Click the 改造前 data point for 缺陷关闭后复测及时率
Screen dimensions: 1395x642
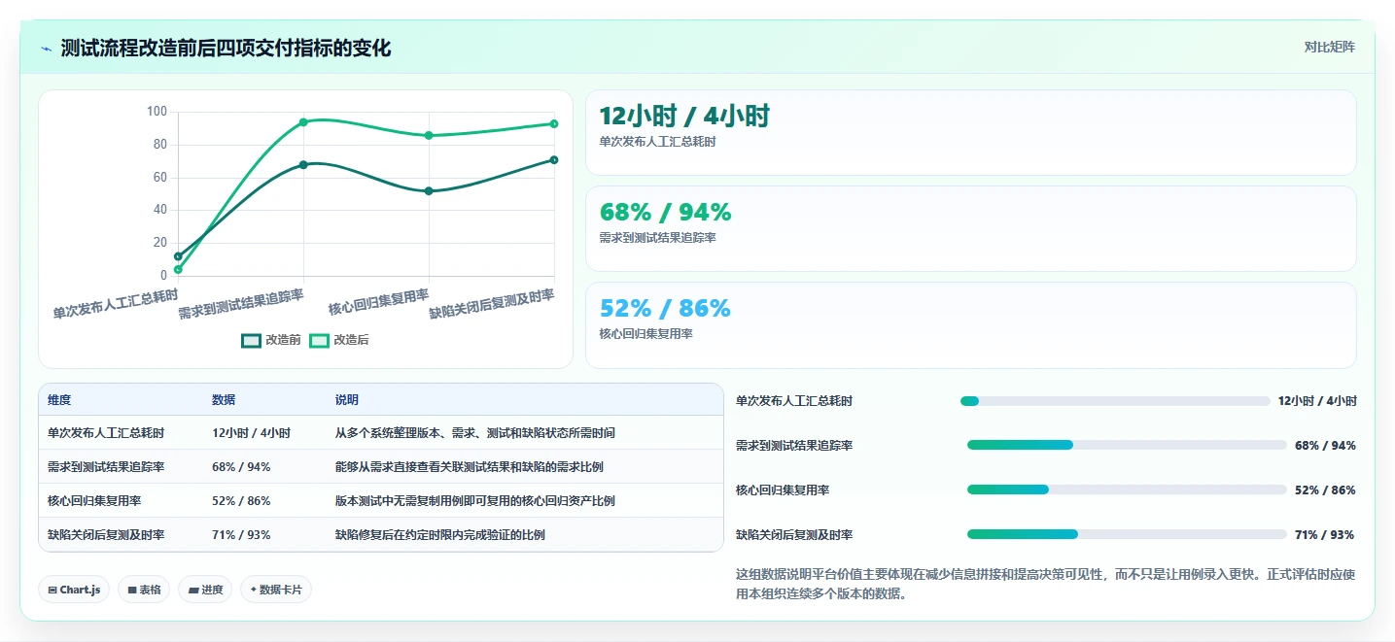pyautogui.click(x=554, y=160)
